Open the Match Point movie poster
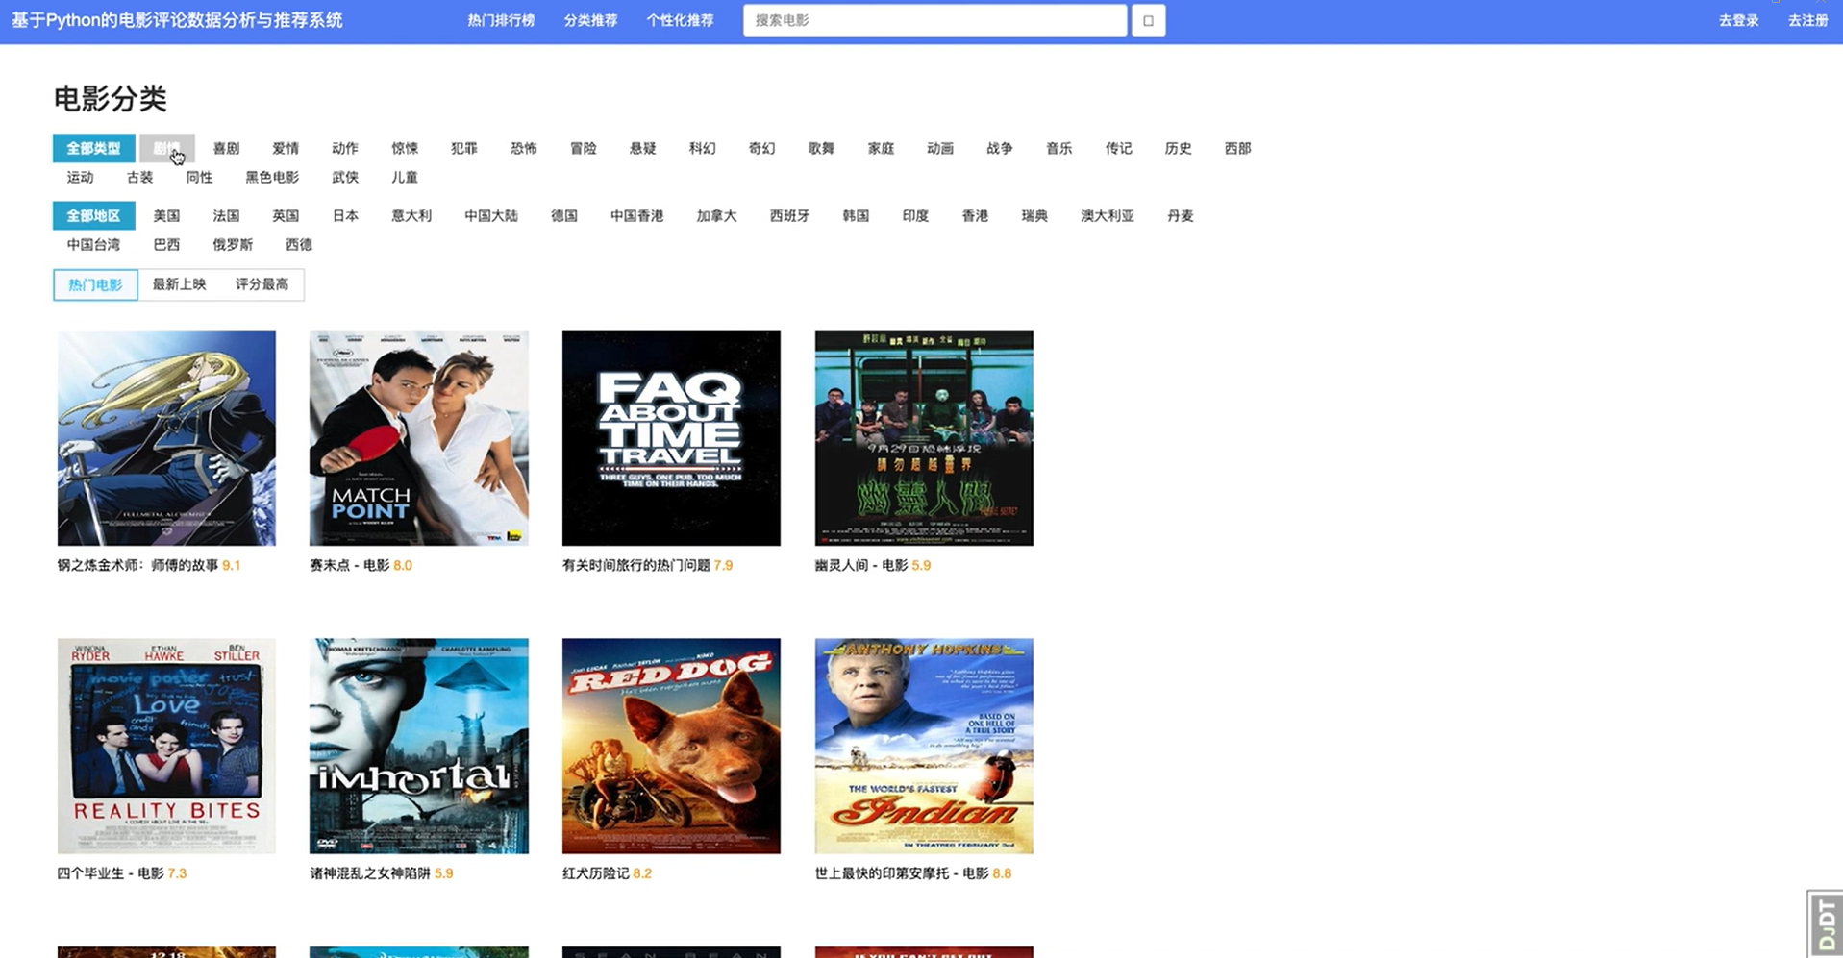Screen dimensions: 1843x958 pyautogui.click(x=419, y=438)
